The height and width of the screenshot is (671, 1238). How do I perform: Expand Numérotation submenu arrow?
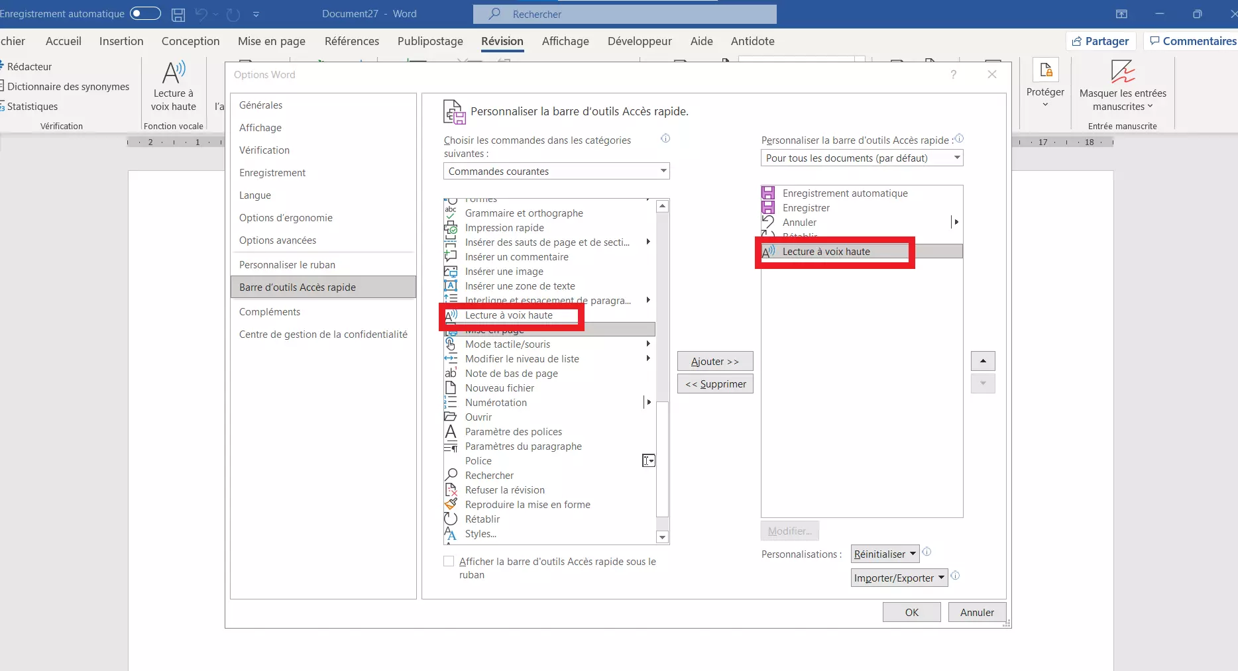click(648, 402)
